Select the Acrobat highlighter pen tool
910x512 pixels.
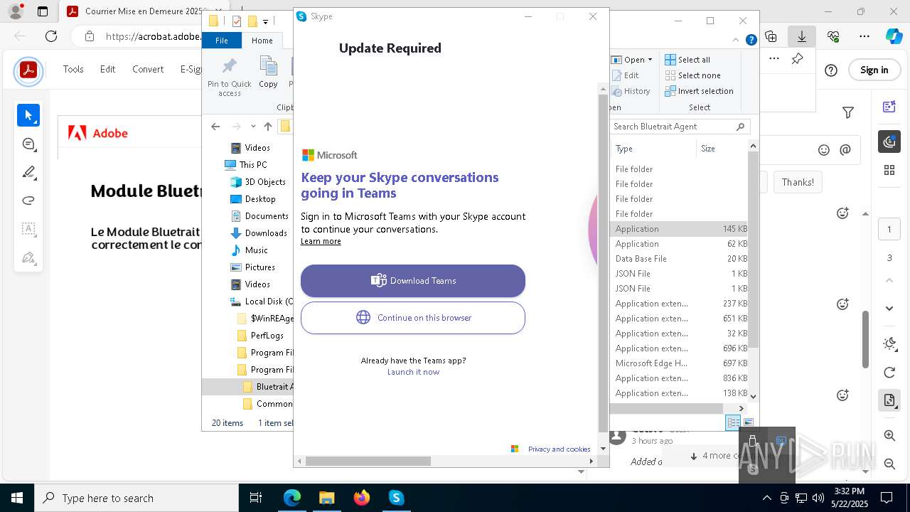pyautogui.click(x=28, y=172)
